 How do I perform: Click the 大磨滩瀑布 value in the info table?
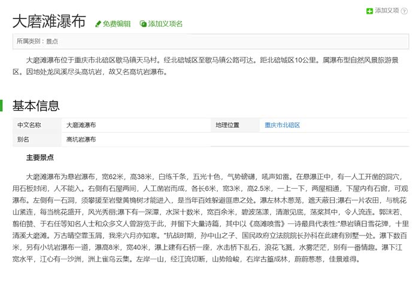pyautogui.click(x=81, y=125)
